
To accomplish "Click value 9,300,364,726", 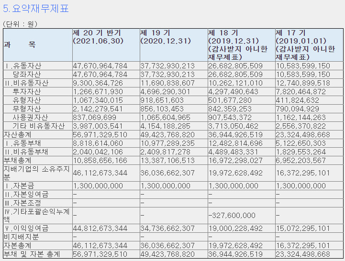I will coord(98,83).
